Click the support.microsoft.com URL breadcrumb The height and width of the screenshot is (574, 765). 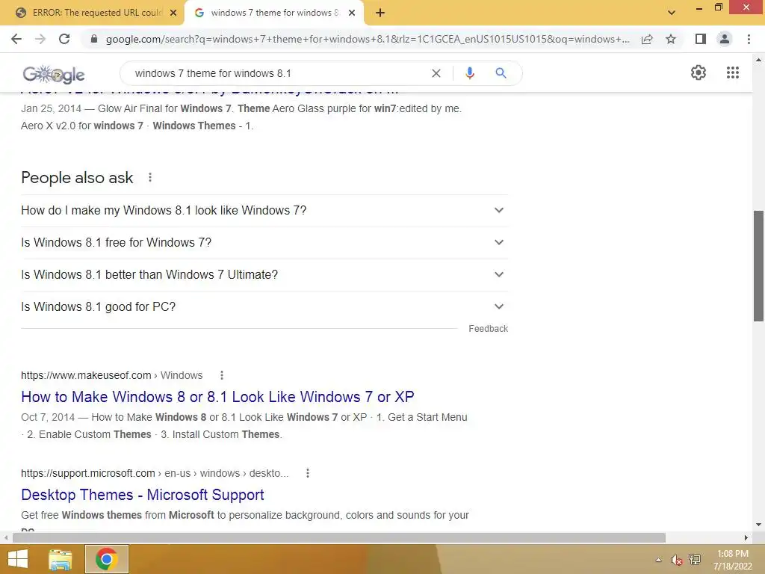pos(155,473)
